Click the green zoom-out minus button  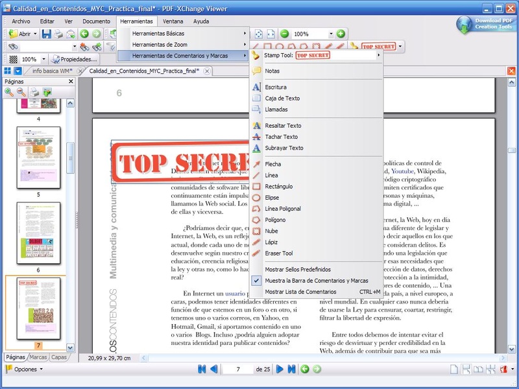pos(284,34)
